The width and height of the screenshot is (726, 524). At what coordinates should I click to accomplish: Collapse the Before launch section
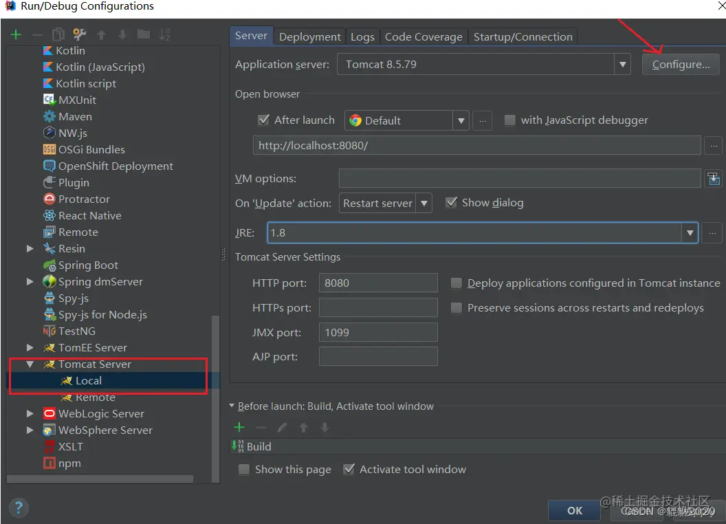click(x=232, y=406)
